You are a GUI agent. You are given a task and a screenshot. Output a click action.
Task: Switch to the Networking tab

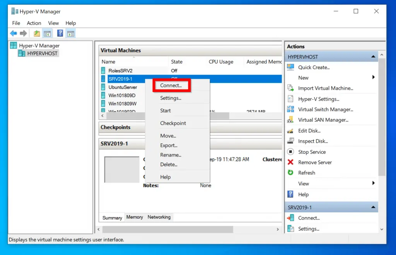pyautogui.click(x=159, y=217)
